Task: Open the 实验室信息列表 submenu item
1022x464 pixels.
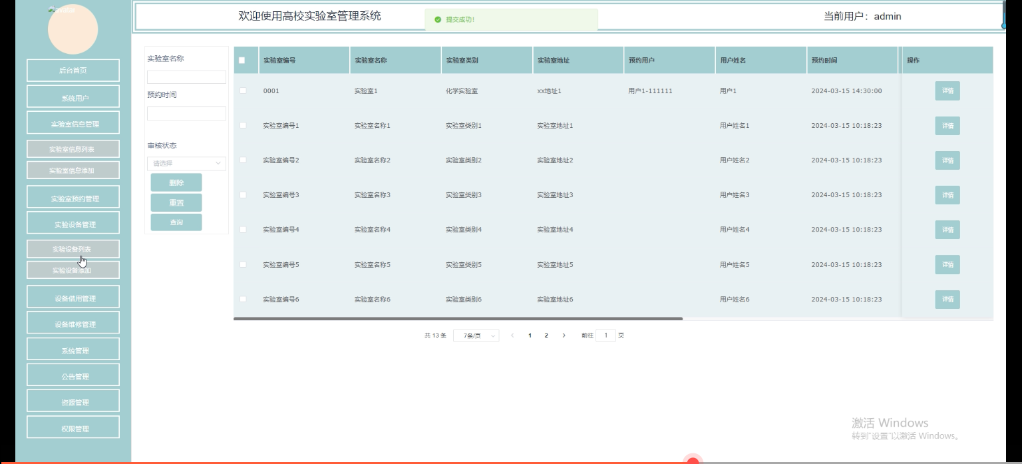Action: coord(73,149)
